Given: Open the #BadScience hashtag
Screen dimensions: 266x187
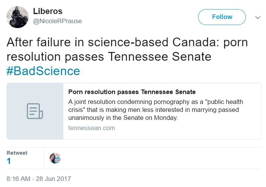Looking at the screenshot, I should [x=43, y=71].
